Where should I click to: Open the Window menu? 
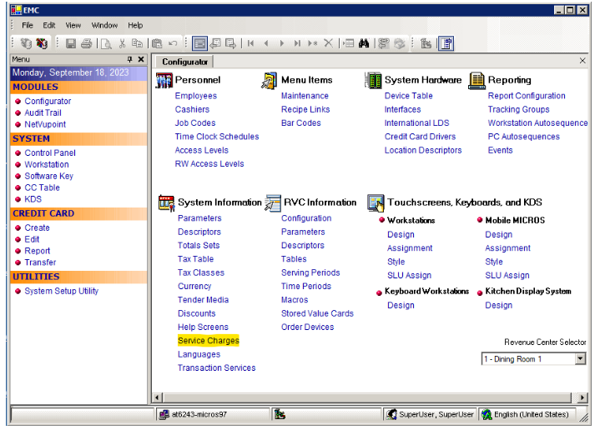pos(104,26)
